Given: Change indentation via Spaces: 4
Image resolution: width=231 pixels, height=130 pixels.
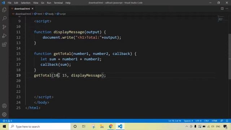Looking at the screenshot, I should [188, 121].
